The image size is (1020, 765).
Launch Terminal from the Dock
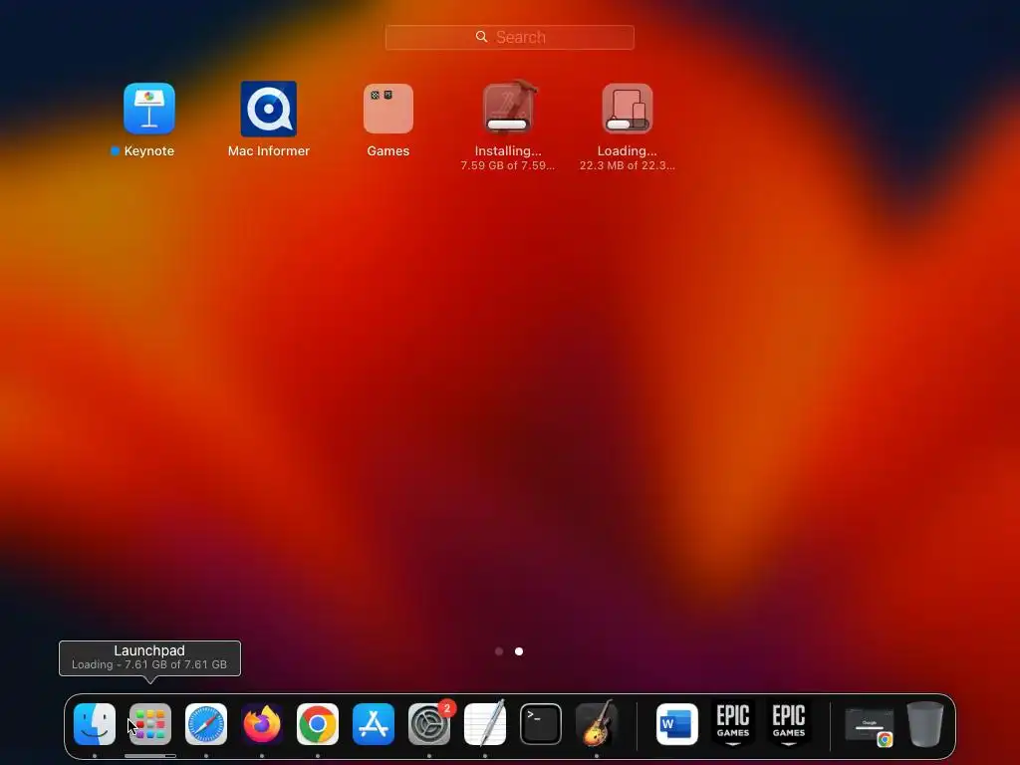(x=541, y=724)
